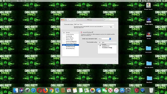This screenshot has height=94, width=167.
Task: Select Google Chrome desktop icon
Action: point(148,5)
